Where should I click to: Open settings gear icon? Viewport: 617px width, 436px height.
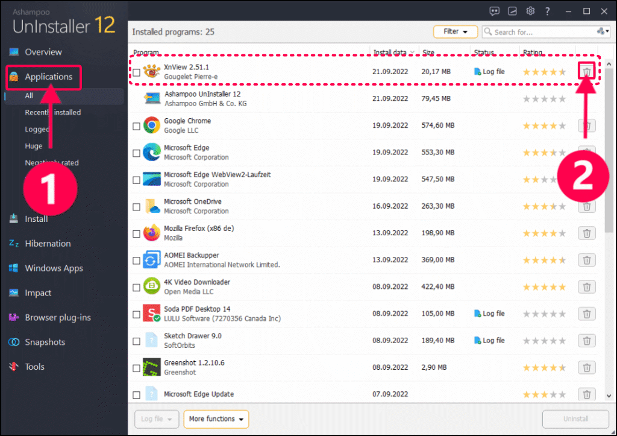(x=530, y=11)
